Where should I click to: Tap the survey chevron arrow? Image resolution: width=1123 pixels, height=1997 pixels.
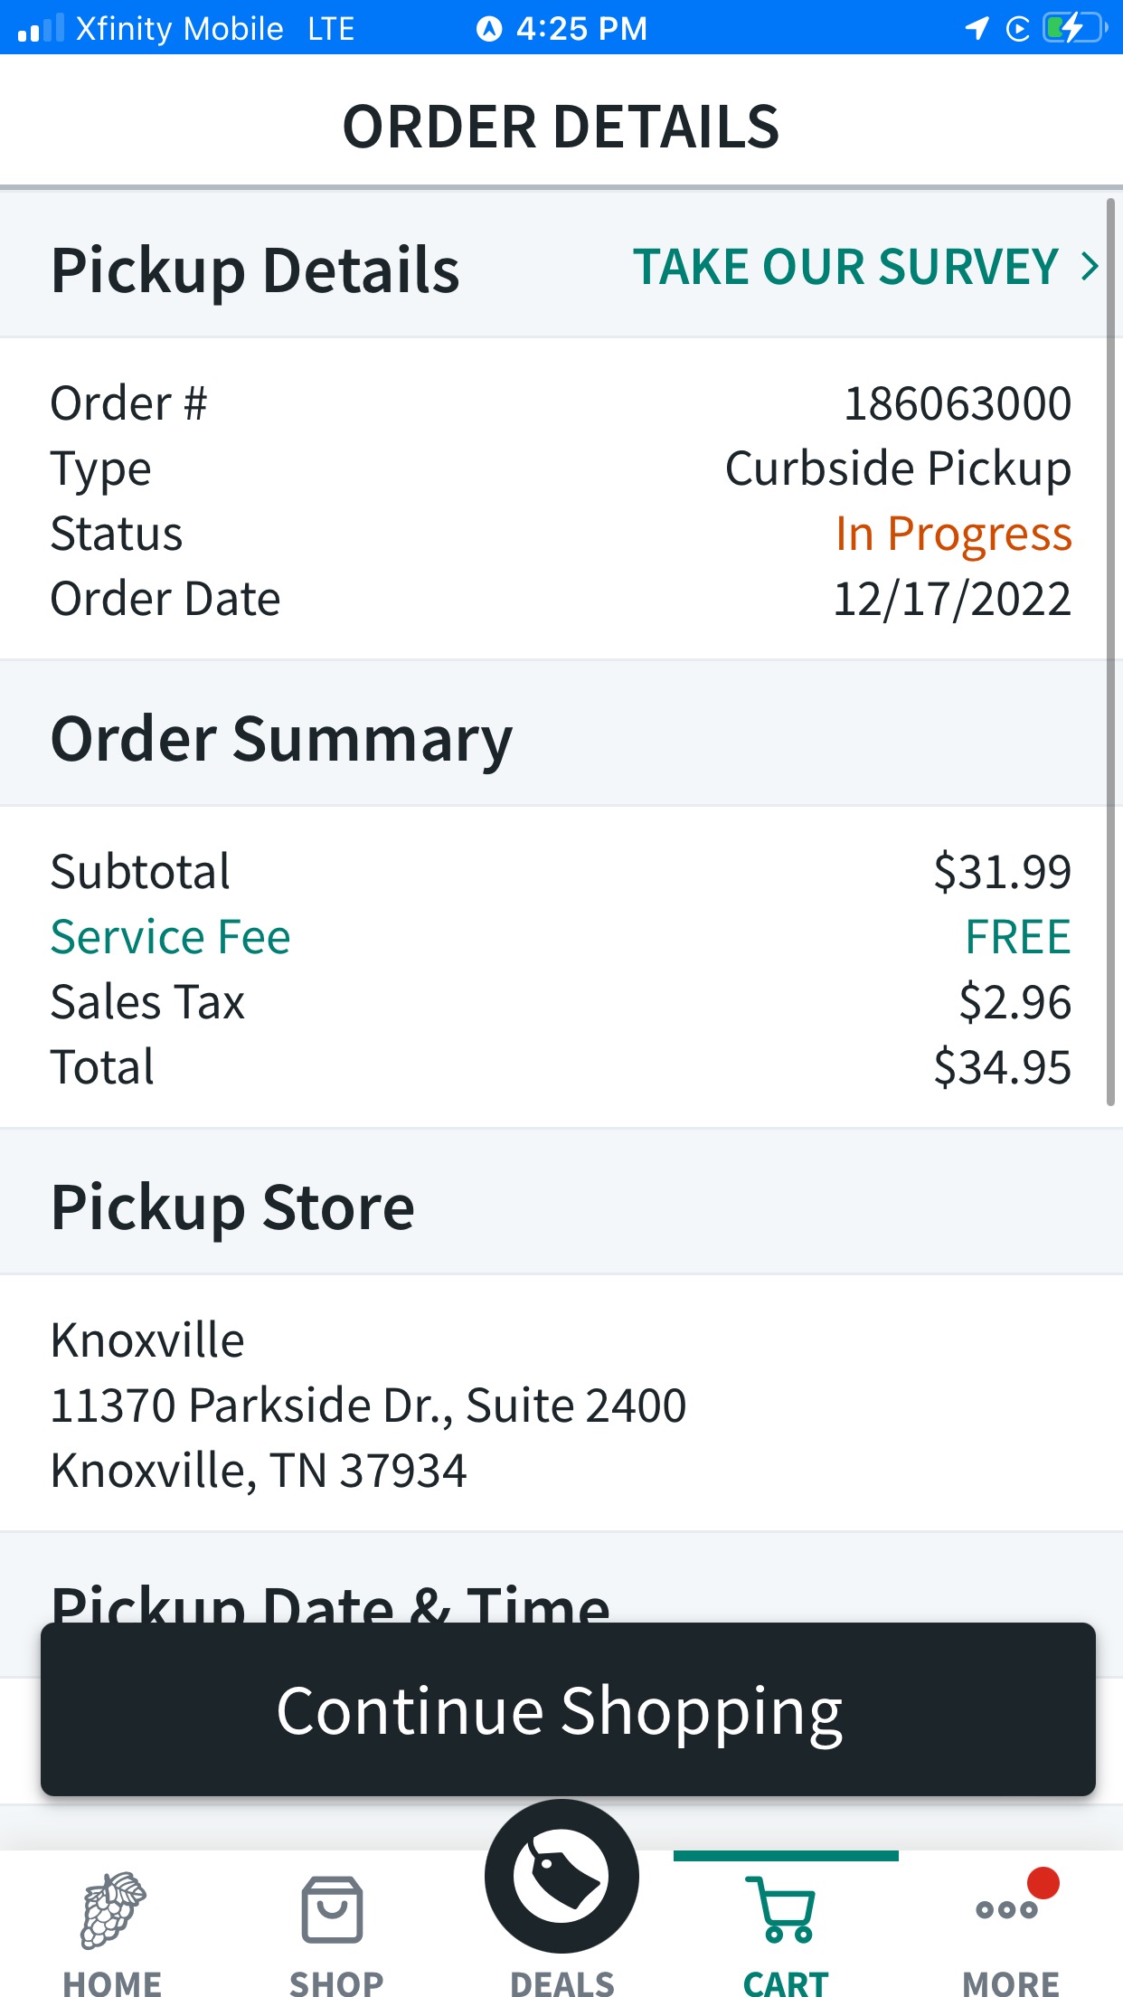tap(1090, 267)
